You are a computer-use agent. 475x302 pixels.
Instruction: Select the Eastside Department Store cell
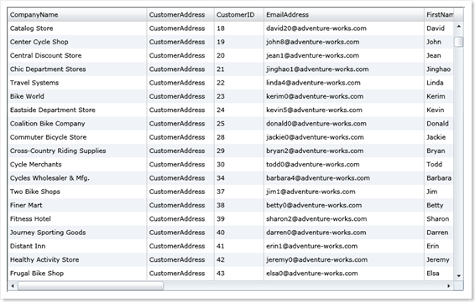pos(77,110)
